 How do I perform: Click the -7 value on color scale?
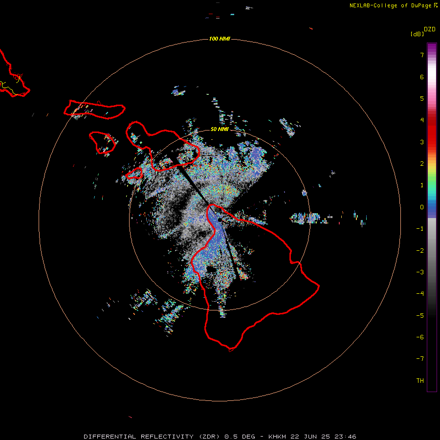coord(420,359)
